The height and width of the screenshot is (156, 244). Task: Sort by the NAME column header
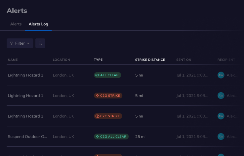tap(13, 60)
